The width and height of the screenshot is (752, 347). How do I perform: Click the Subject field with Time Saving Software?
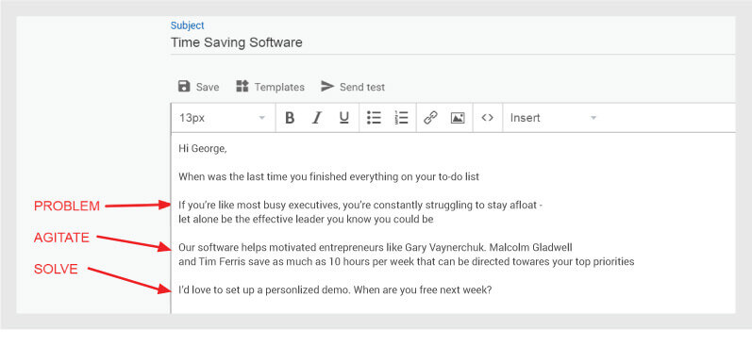[x=453, y=42]
